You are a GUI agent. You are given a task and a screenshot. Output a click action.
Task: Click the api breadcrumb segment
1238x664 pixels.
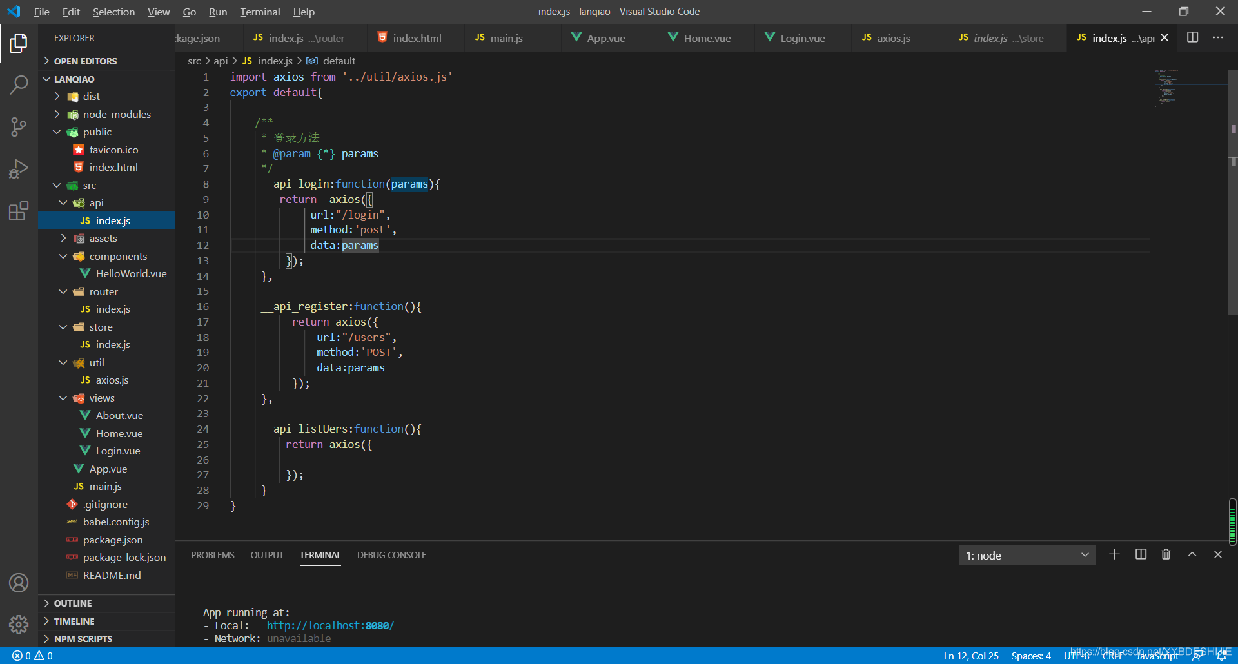tap(221, 61)
